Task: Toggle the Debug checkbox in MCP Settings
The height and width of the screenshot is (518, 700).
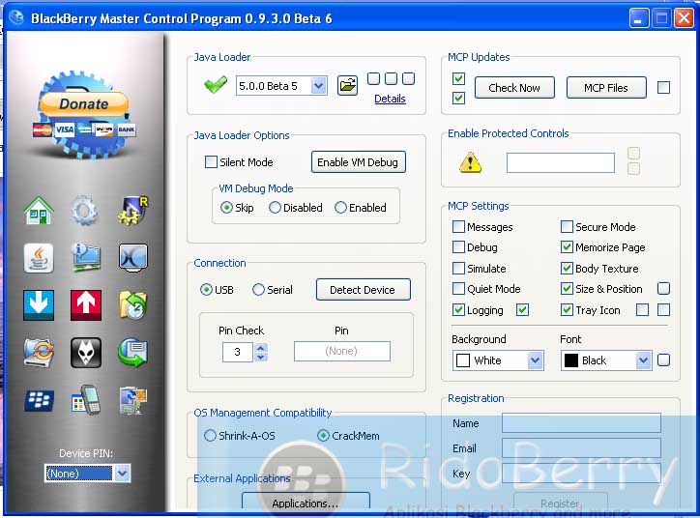Action: 458,247
